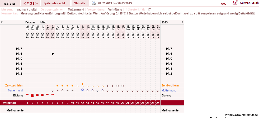This screenshot has width=259, height=118.
Task: Click the right-side Zervixschleim label
Action: [x=170, y=85]
